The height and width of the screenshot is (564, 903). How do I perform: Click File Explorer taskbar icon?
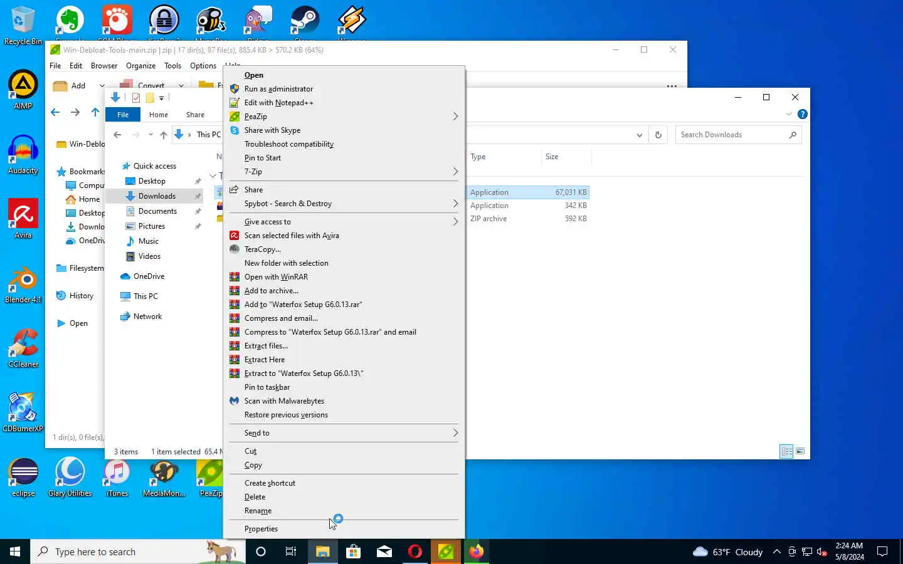[323, 551]
